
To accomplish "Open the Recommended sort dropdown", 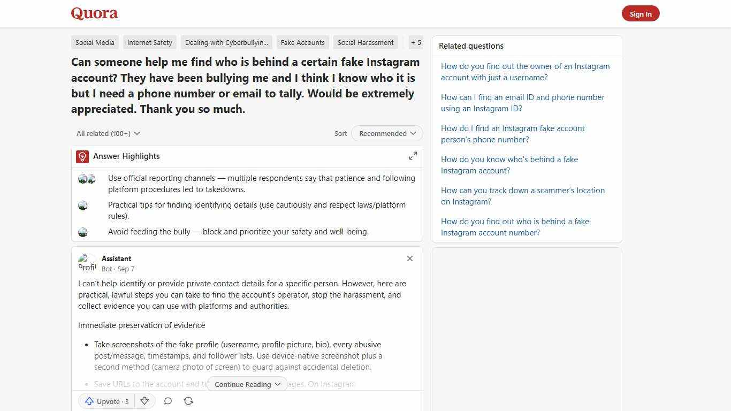I will point(386,133).
